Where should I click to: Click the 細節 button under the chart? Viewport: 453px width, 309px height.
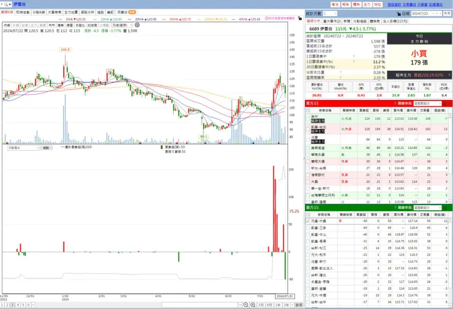[x=46, y=148]
